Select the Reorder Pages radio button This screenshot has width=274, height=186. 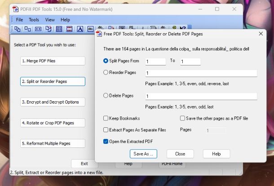click(106, 72)
